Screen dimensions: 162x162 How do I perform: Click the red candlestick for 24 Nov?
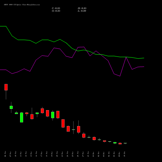click(x=68, y=129)
